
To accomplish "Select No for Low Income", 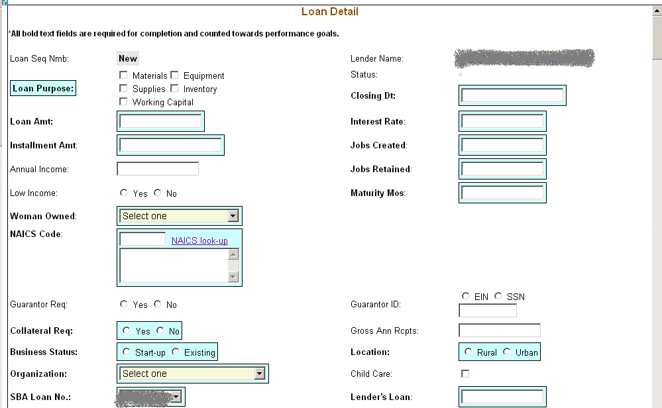I will click(158, 192).
